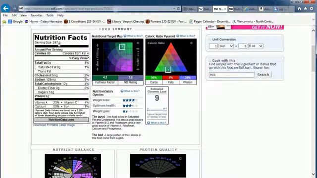Viewport: 317px width, 178px height.
Task: Click the red Fats 5% swatch
Action: point(170,78)
